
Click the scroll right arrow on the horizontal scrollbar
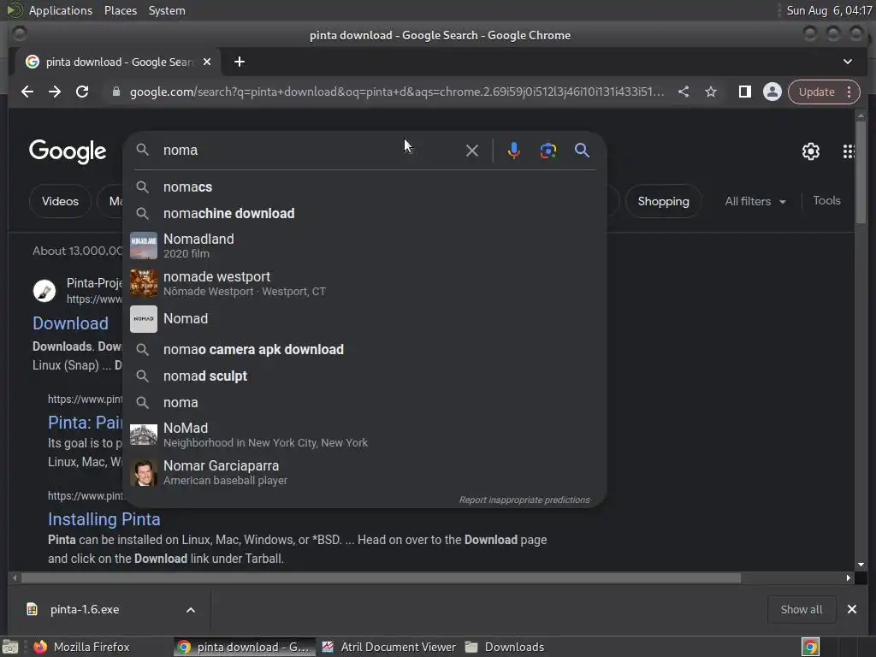(848, 578)
